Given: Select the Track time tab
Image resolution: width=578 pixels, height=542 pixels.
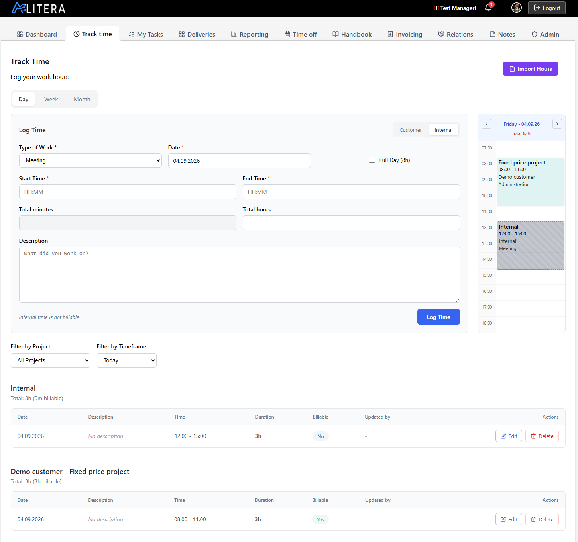Looking at the screenshot, I should [x=92, y=34].
